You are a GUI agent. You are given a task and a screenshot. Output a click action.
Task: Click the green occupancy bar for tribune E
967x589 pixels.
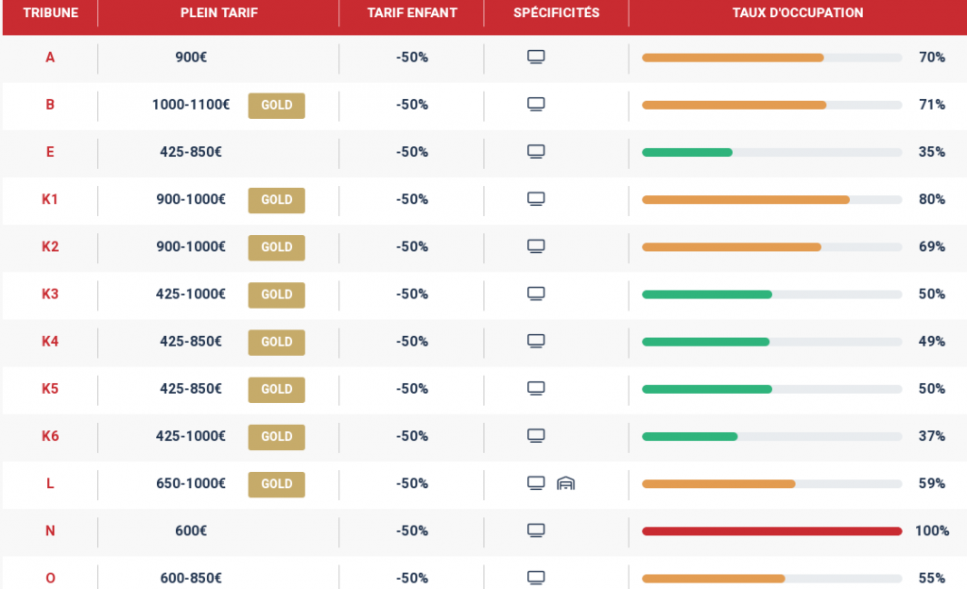click(x=687, y=152)
